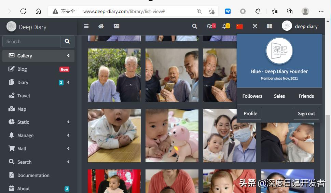Click the Mall shopping cart icon
Screen dimensions: 331x193
pos(12,148)
